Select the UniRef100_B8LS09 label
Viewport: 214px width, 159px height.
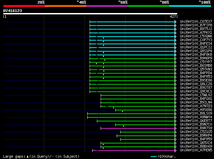[x=196, y=114]
